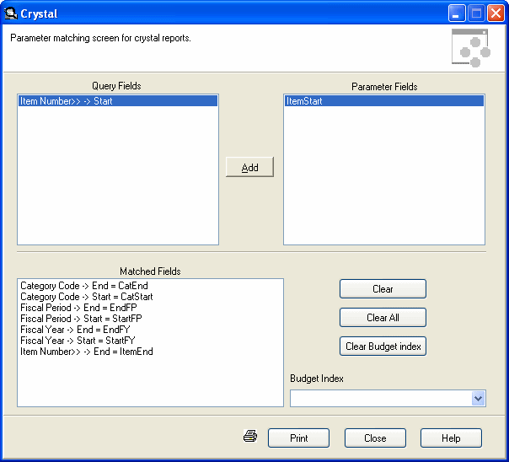Image resolution: width=509 pixels, height=462 pixels.
Task: Open Help from the bottom button
Action: (451, 438)
